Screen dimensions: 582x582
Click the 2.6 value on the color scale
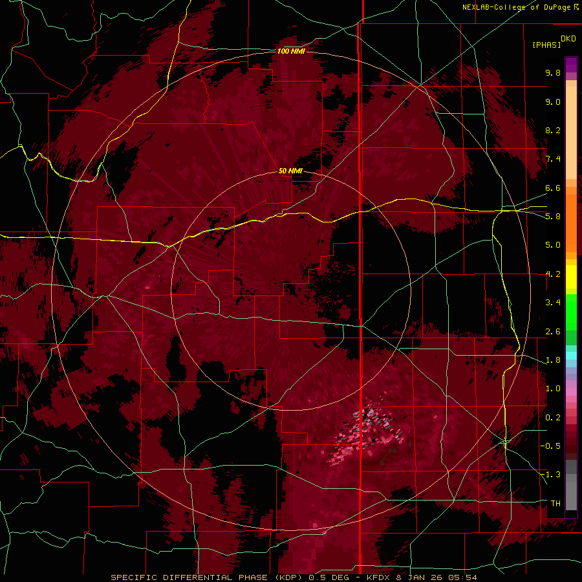[553, 332]
